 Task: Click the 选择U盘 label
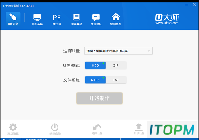coord(71,51)
